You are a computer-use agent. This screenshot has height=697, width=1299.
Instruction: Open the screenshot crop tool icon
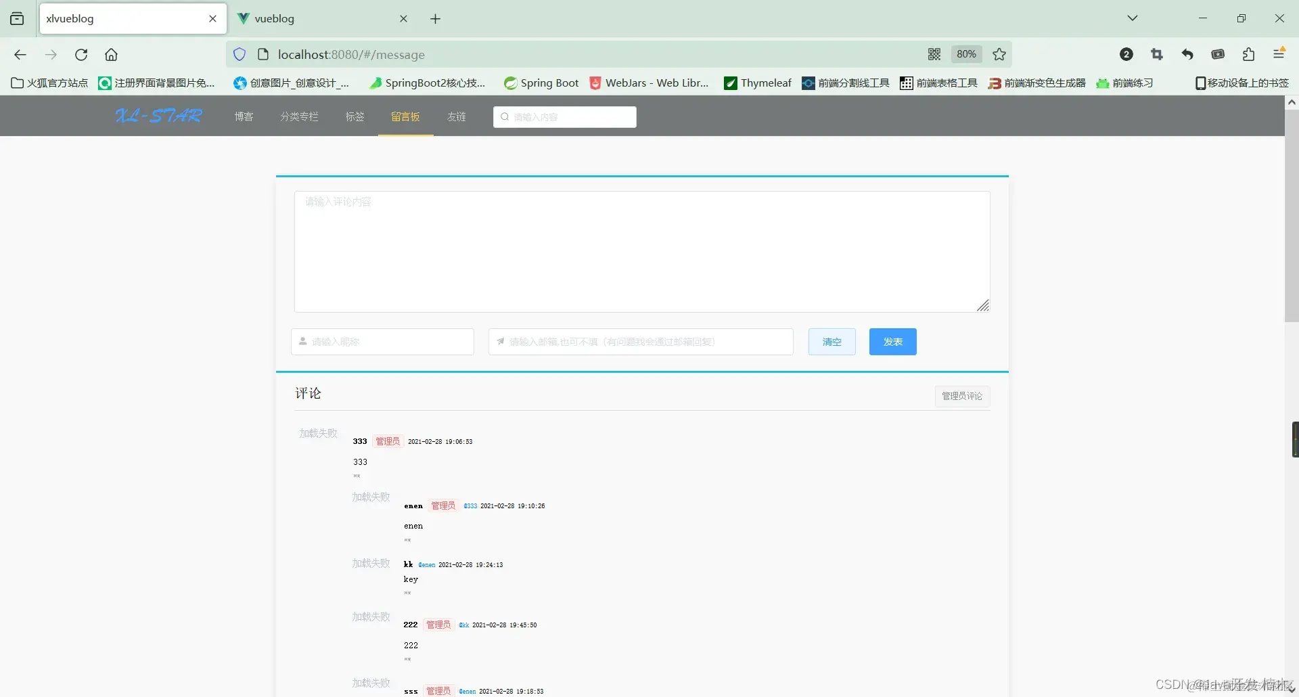pyautogui.click(x=1157, y=55)
